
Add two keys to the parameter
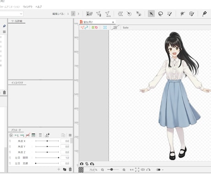17,135
